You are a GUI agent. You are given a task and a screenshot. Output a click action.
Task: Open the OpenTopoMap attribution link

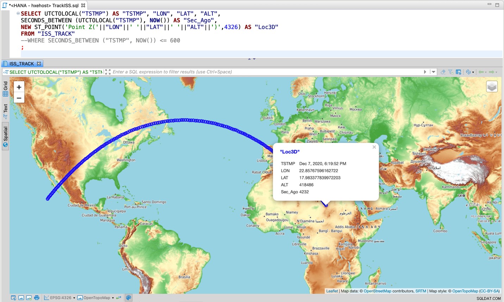click(465, 291)
